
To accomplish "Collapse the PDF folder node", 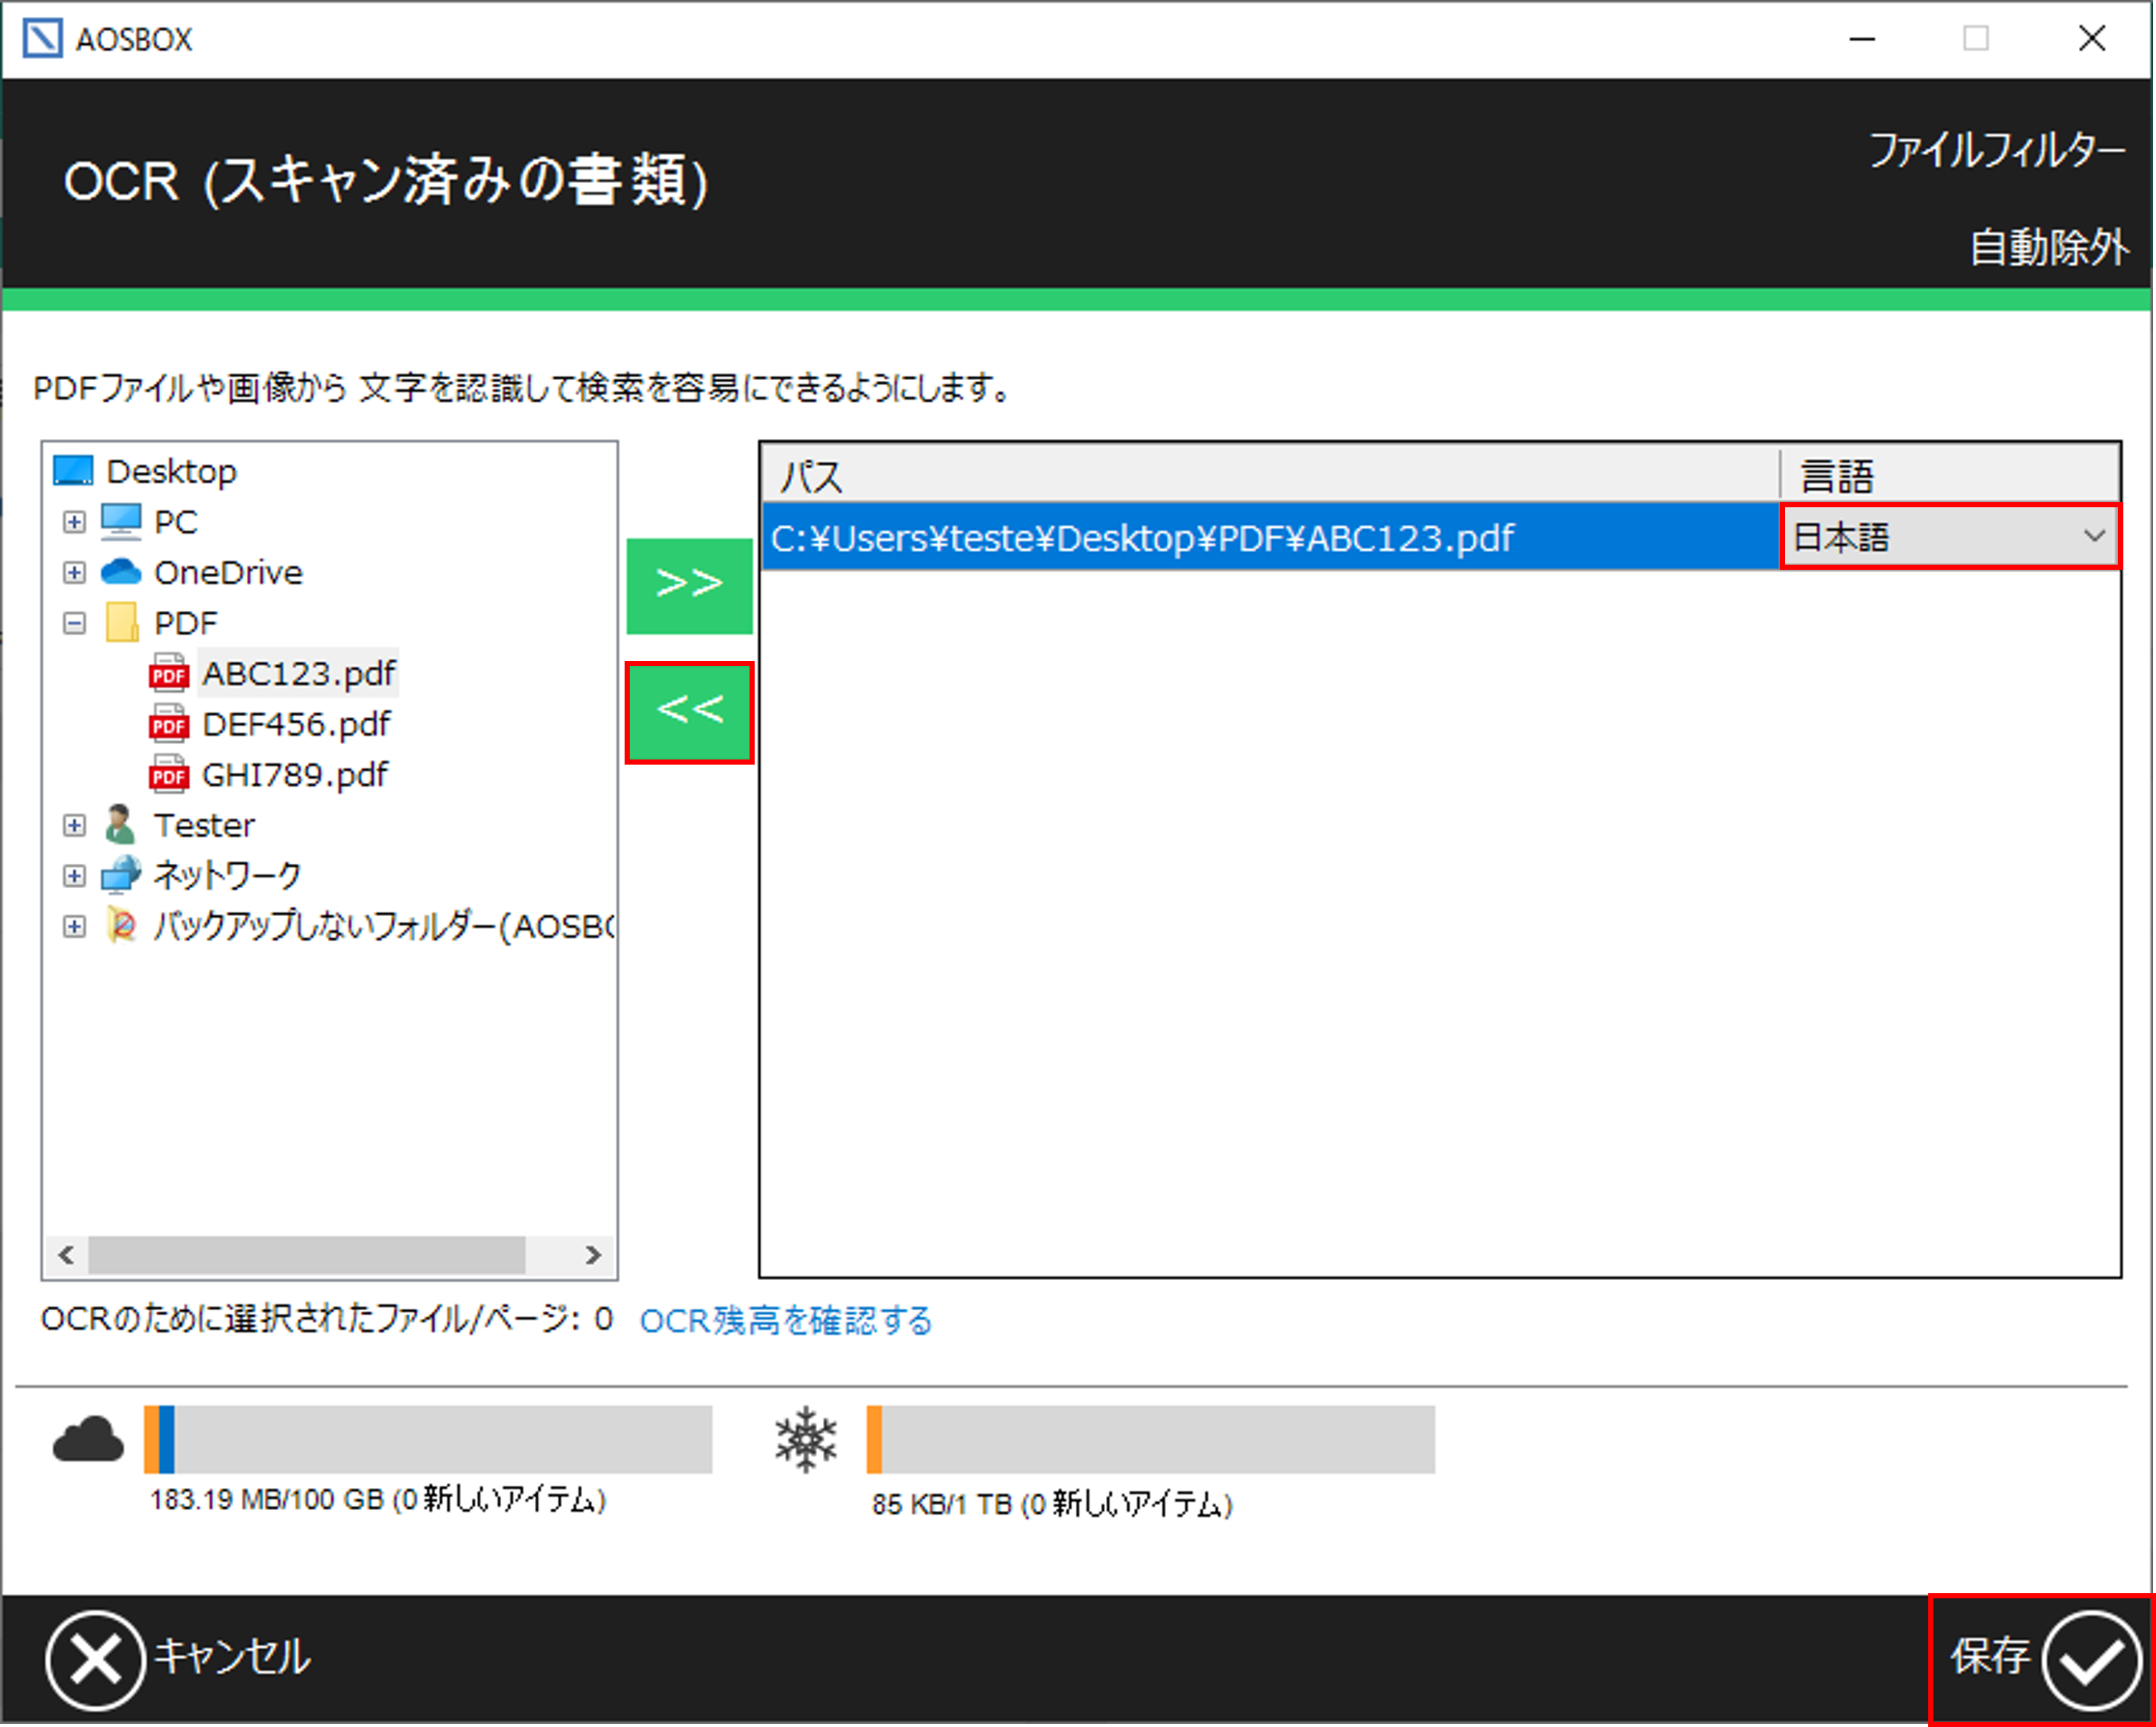I will coord(74,623).
